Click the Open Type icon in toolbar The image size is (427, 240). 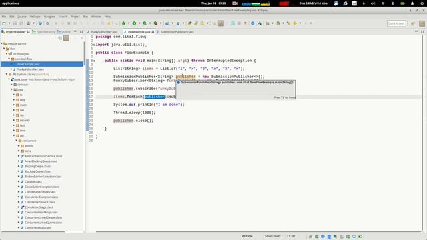tap(189, 24)
